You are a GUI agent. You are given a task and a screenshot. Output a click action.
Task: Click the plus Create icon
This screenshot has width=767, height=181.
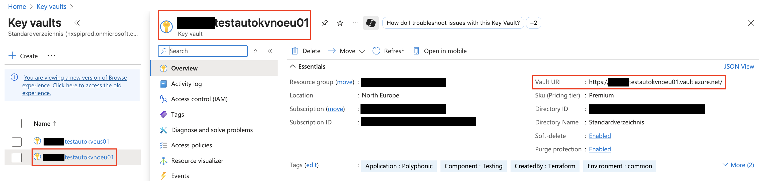click(12, 56)
